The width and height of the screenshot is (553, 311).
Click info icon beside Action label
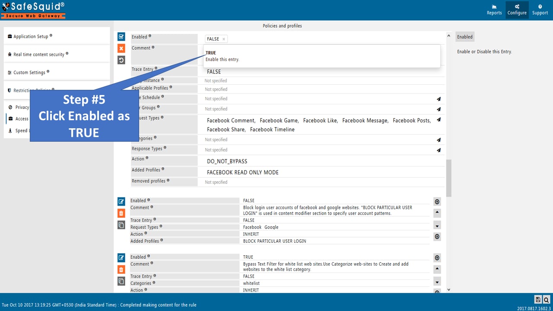point(147,158)
